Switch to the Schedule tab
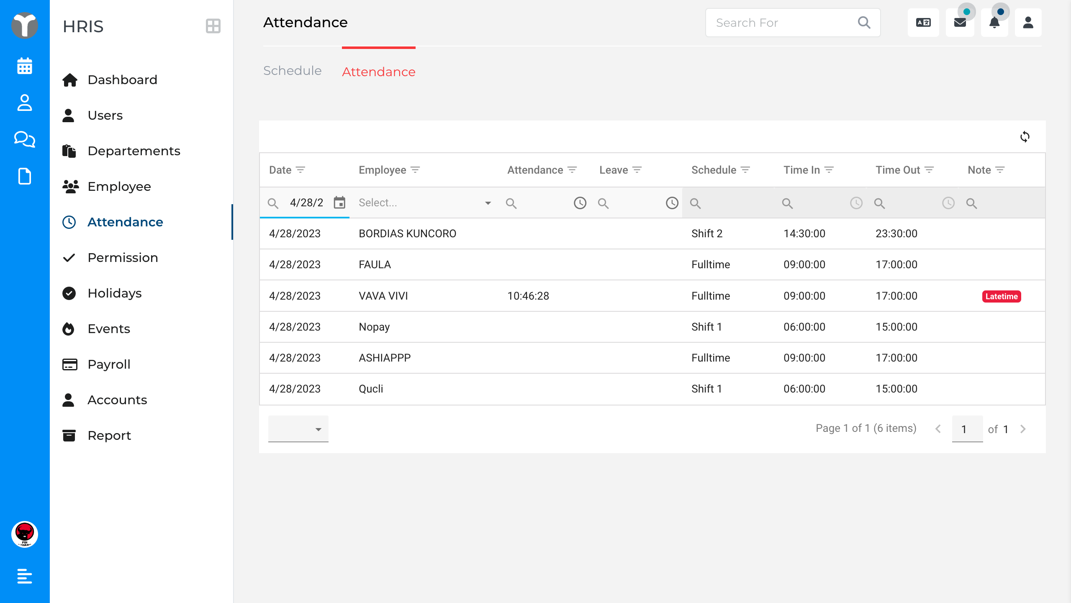The image size is (1071, 603). [292, 71]
